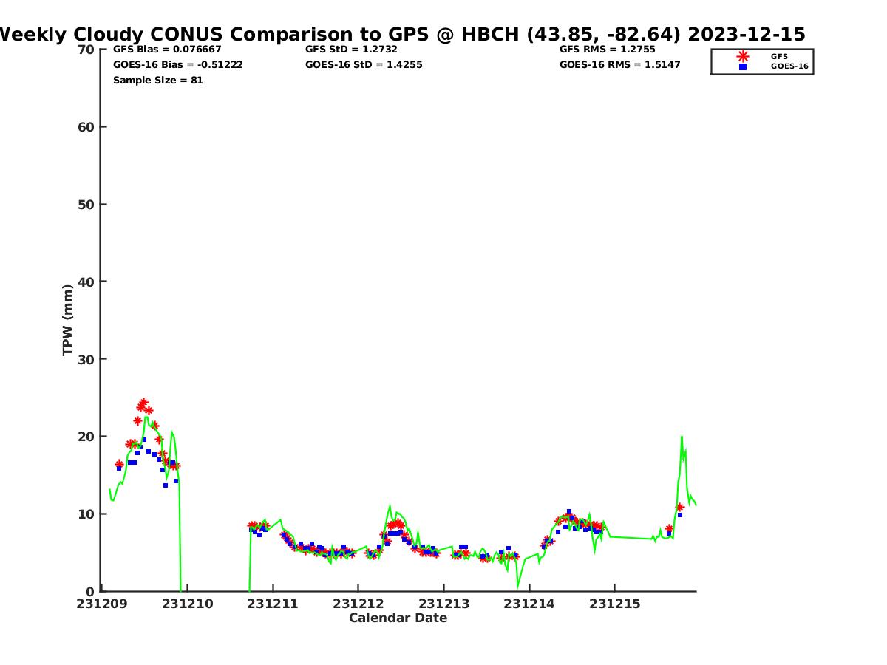The height and width of the screenshot is (665, 887).
Task: Click the 231211 date tick label
Action: [x=273, y=604]
